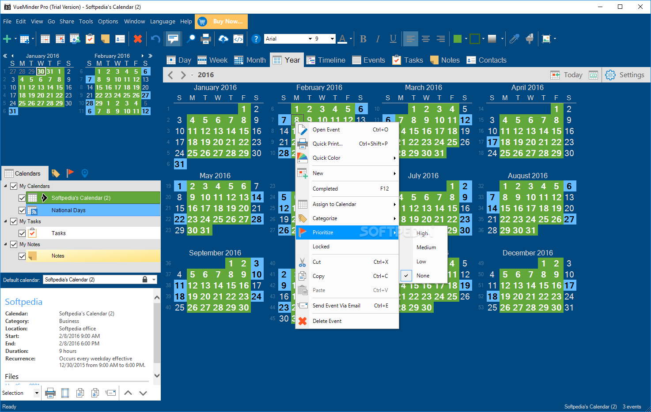Click the details pane scrollbar down arrow
This screenshot has width=651, height=412.
click(x=157, y=375)
